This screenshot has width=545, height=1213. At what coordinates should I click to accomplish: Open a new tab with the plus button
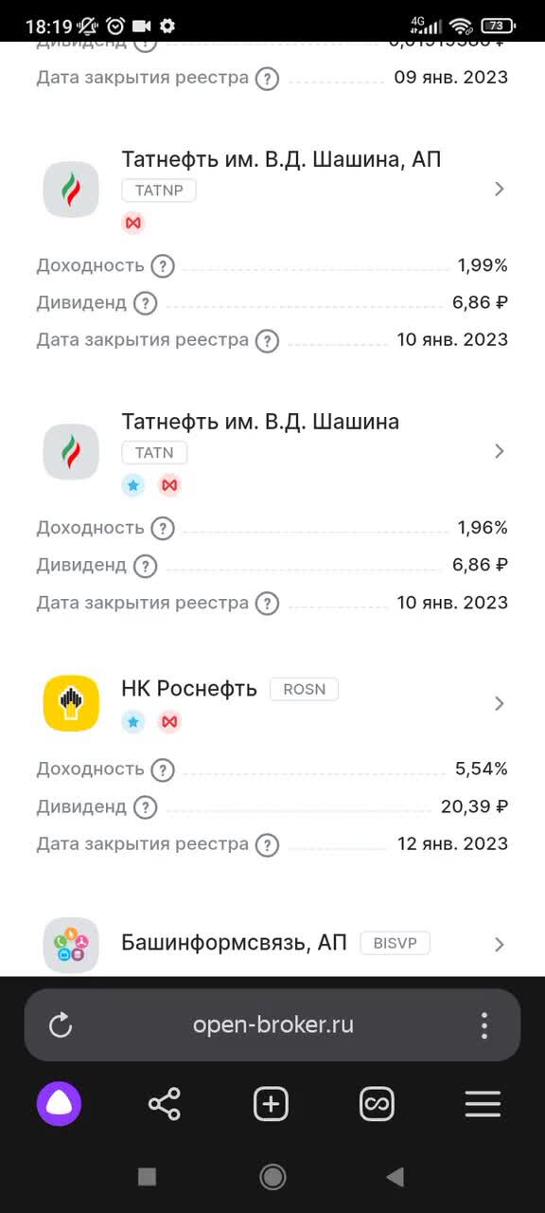(x=271, y=1103)
